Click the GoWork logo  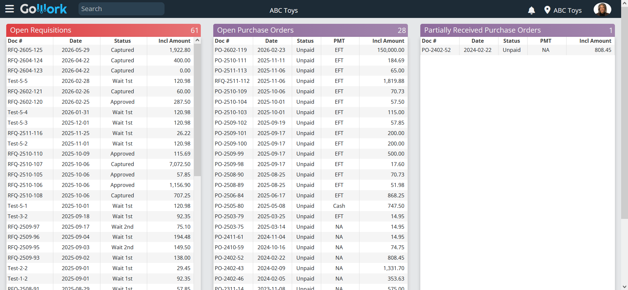click(x=44, y=9)
